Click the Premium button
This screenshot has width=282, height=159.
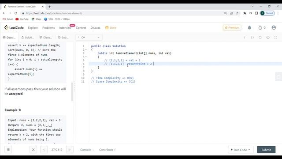tap(232, 27)
